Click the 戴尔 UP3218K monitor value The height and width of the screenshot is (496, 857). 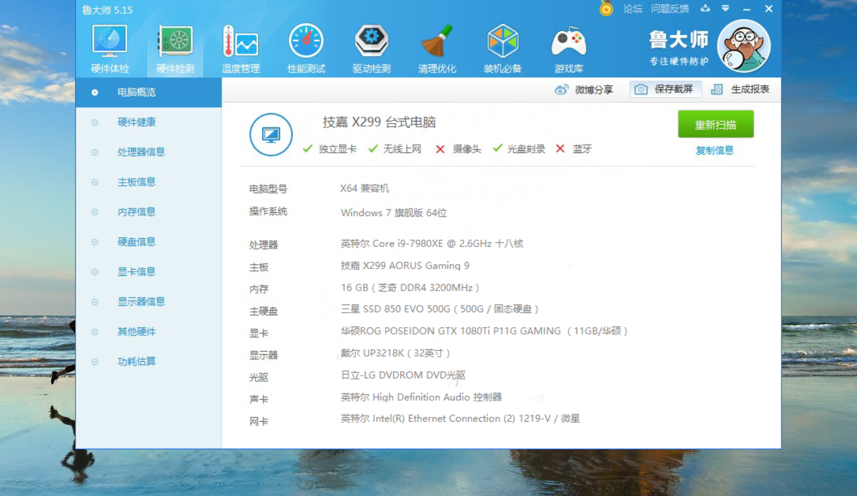[x=396, y=353]
